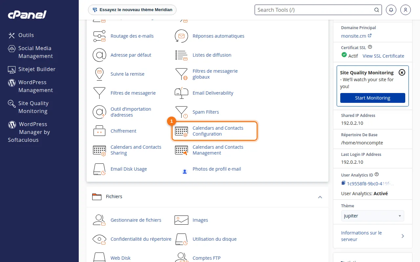Click the Certificat SSL help icon

click(370, 47)
